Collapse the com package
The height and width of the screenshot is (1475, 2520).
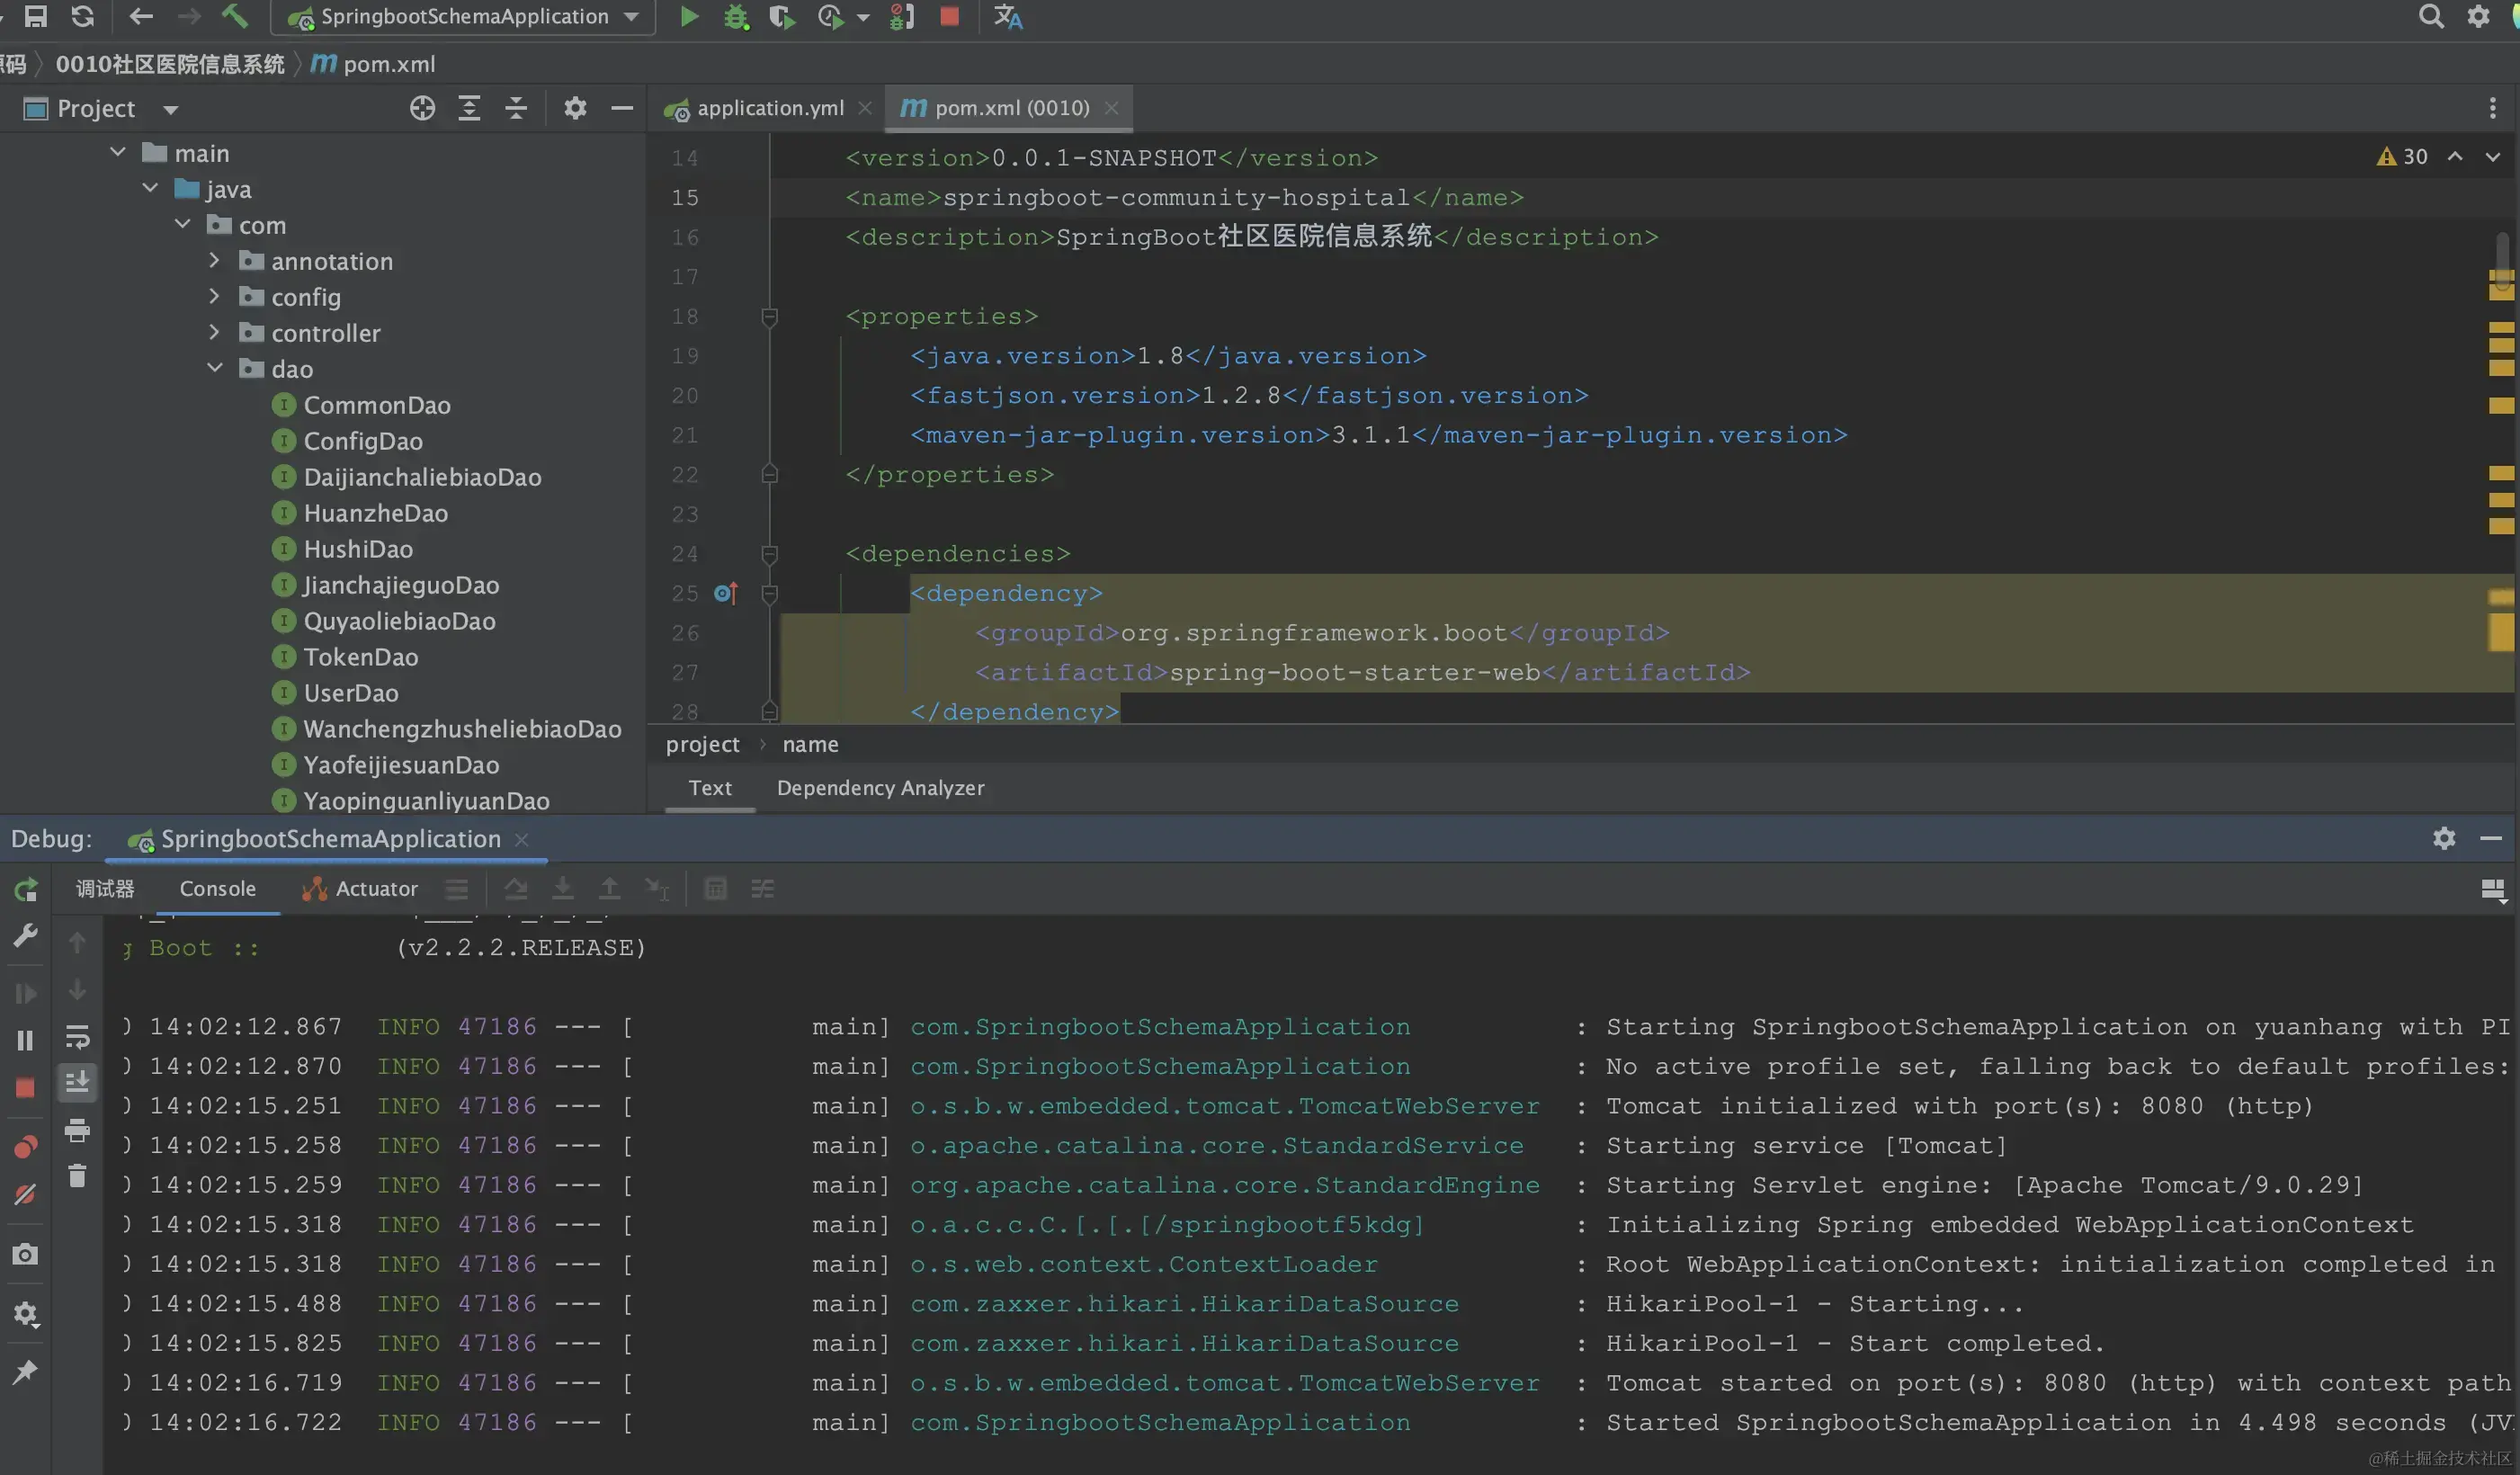[x=182, y=224]
